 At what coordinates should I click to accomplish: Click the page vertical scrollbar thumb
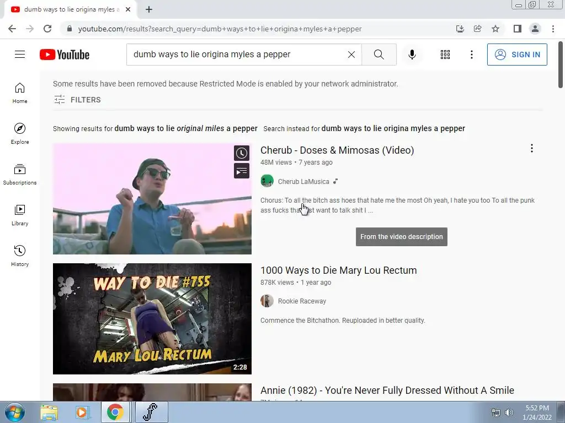point(561,65)
